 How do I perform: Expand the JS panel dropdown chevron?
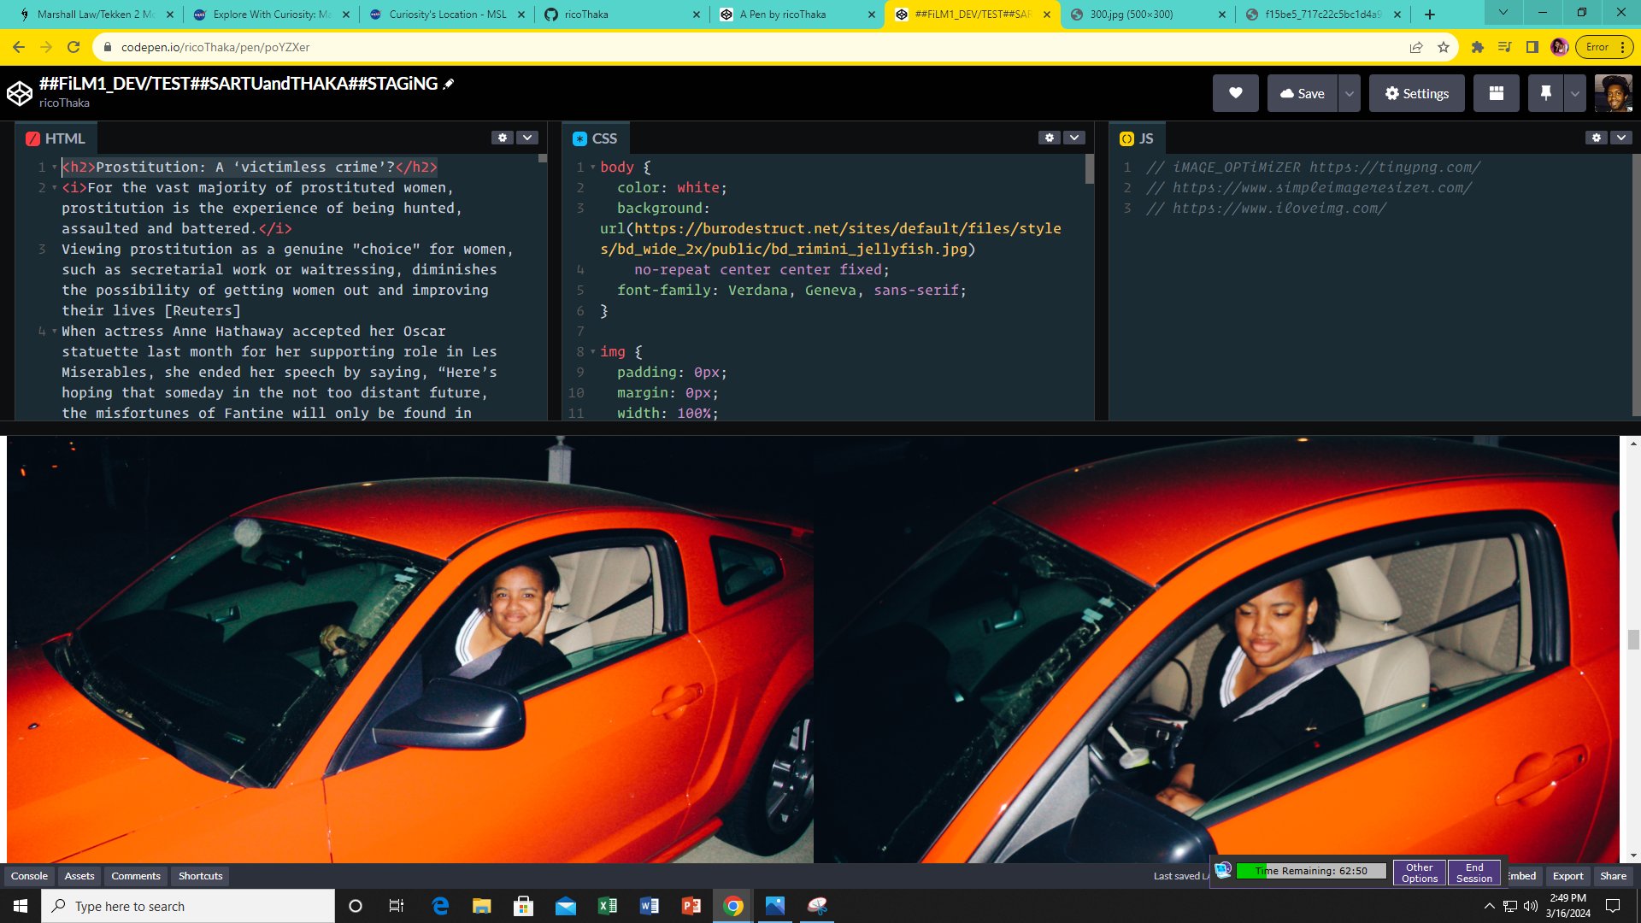coord(1620,138)
